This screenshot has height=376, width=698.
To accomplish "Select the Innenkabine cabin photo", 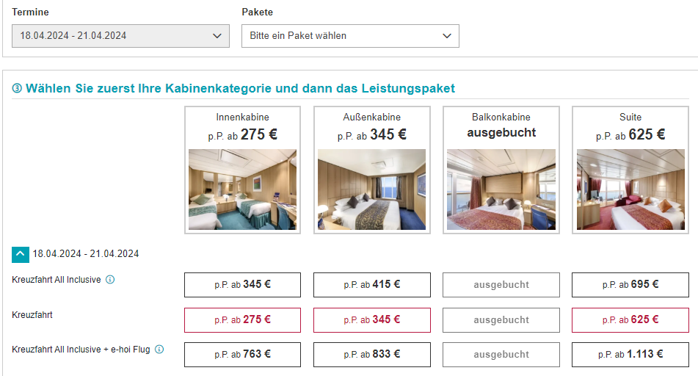I will (x=243, y=189).
